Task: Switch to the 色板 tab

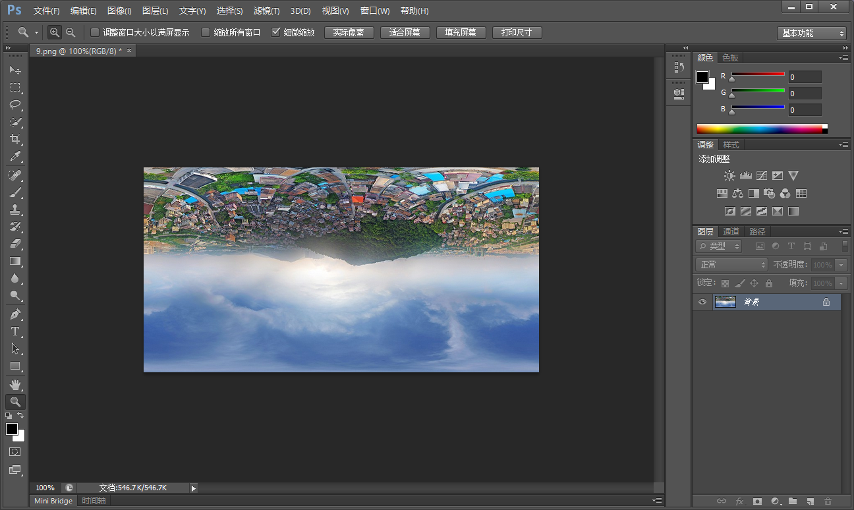Action: tap(730, 58)
